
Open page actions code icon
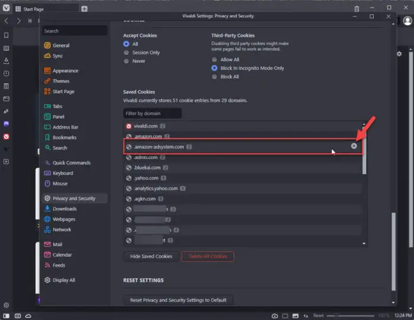pos(306,316)
